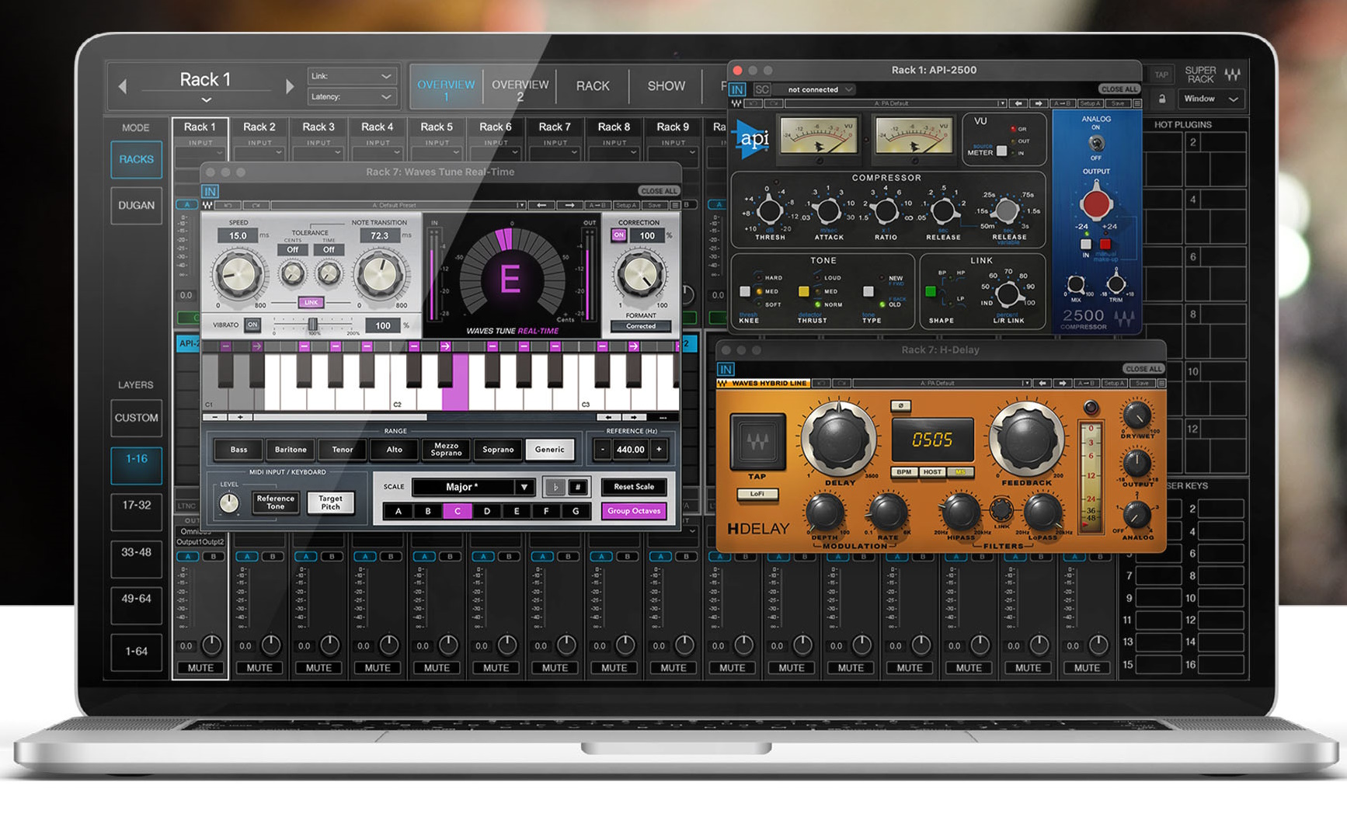Toggle the SC sidechain button in API-2500
Image resolution: width=1347 pixels, height=817 pixels.
[x=762, y=89]
